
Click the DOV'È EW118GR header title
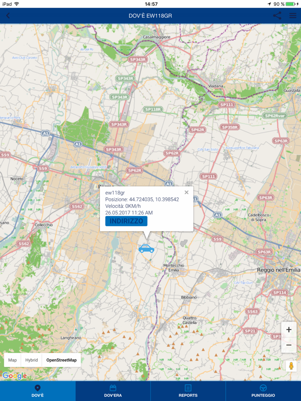click(150, 16)
